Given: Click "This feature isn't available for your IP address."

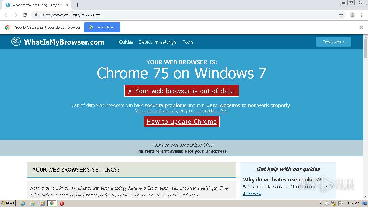Looking at the screenshot, I should (182, 151).
